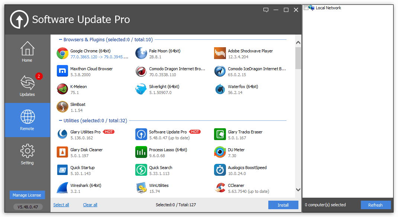Select the DU Meter icon
This screenshot has width=398, height=217.
(x=220, y=152)
